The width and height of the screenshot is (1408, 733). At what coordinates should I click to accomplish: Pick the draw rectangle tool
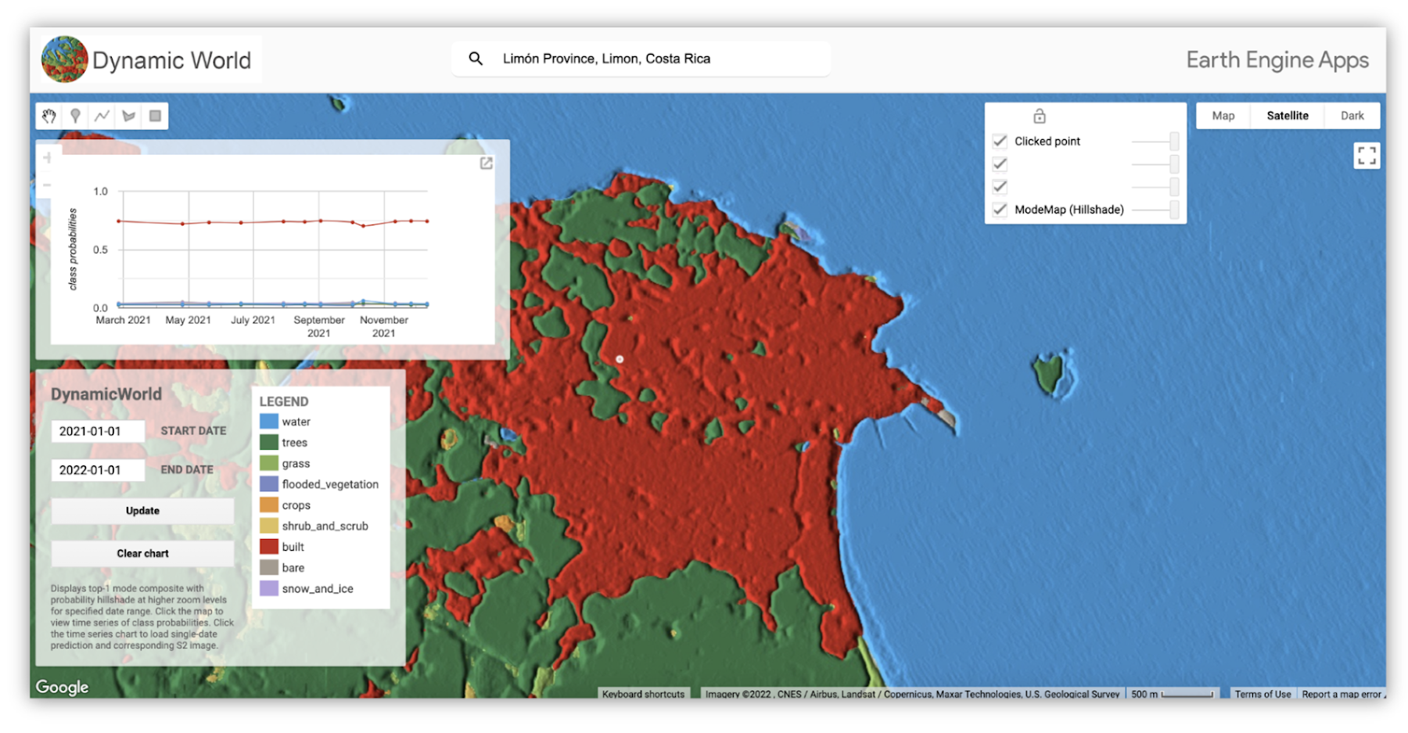[155, 116]
